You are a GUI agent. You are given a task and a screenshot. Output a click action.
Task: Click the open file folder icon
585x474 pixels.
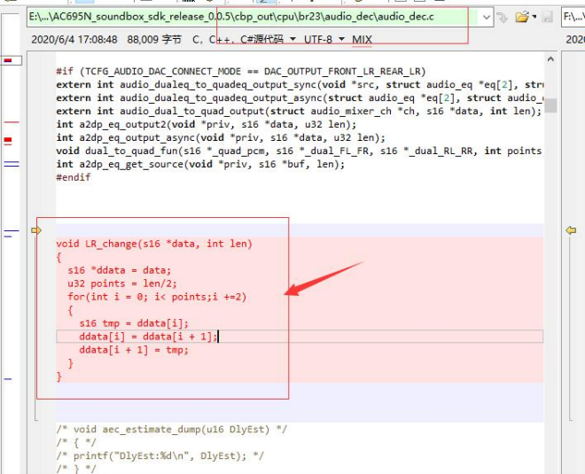(522, 17)
